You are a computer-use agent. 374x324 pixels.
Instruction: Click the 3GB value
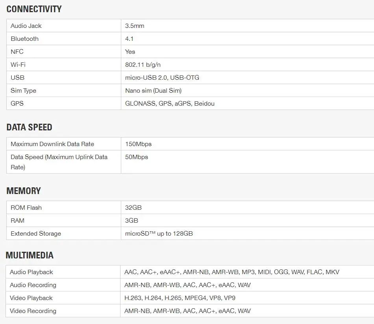[x=131, y=221]
